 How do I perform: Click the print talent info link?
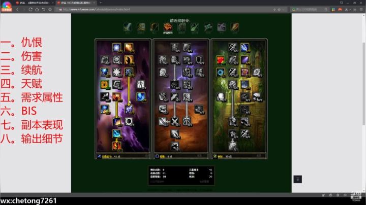[157, 181]
